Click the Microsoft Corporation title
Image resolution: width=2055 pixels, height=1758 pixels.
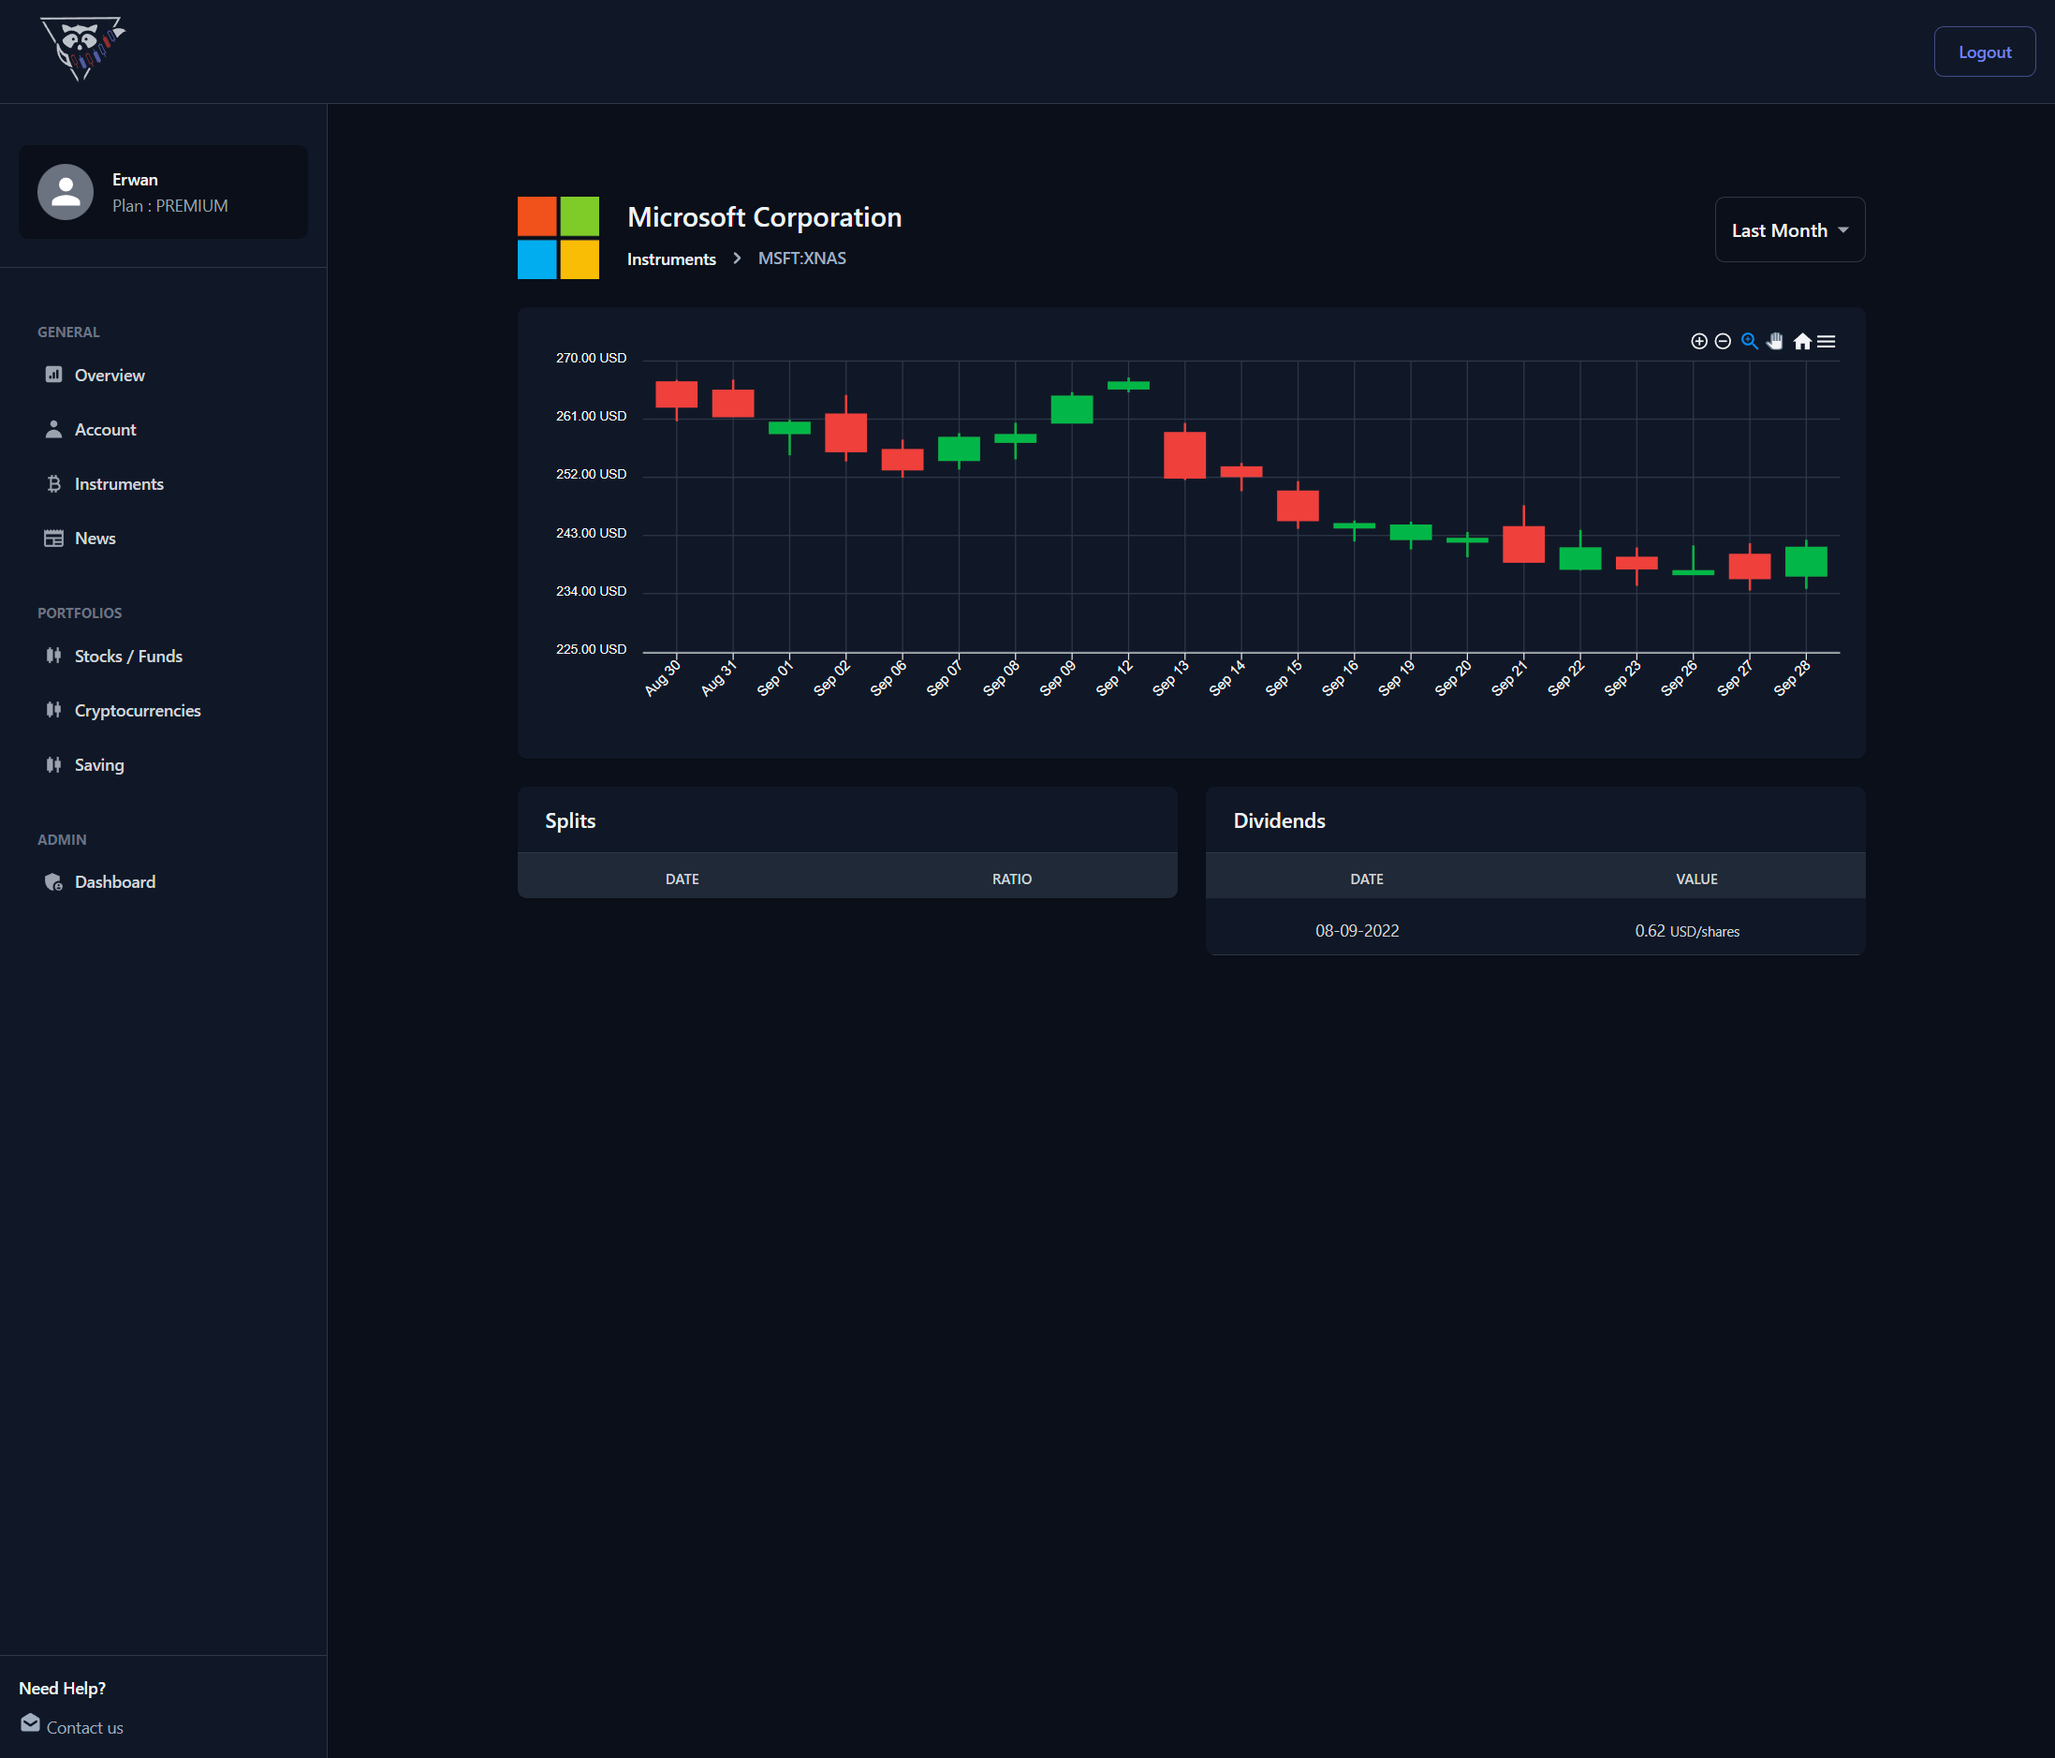[x=765, y=216]
